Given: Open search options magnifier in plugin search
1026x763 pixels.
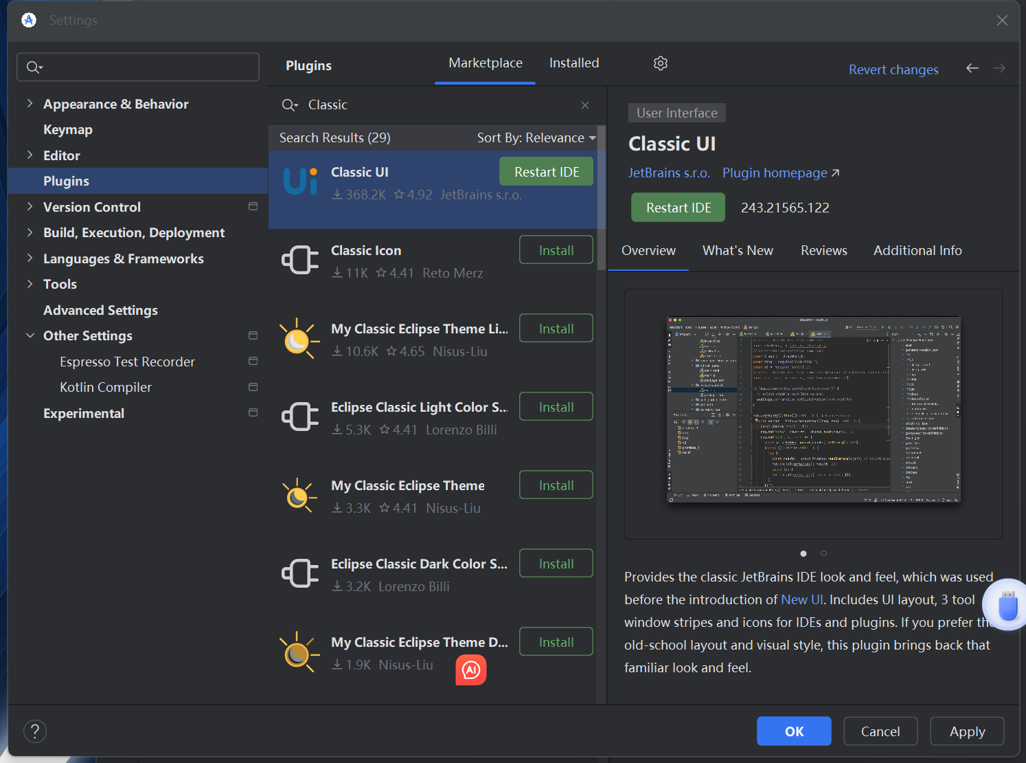Looking at the screenshot, I should click(x=289, y=105).
